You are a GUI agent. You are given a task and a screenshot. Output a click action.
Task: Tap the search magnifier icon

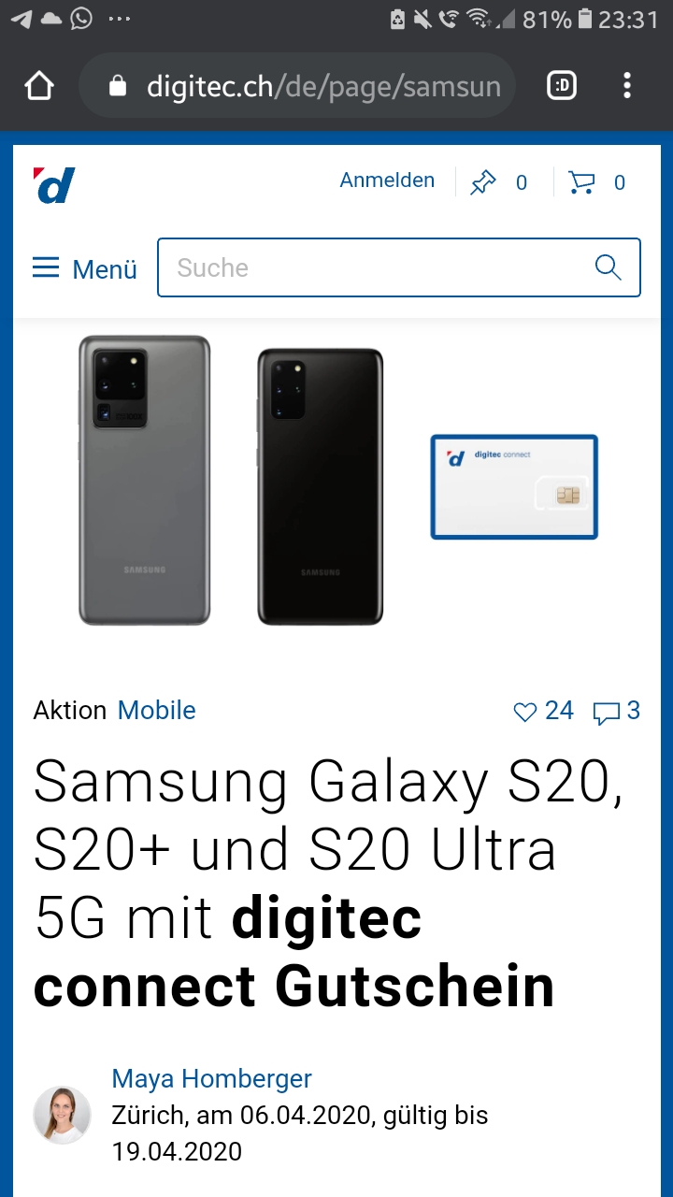point(609,267)
